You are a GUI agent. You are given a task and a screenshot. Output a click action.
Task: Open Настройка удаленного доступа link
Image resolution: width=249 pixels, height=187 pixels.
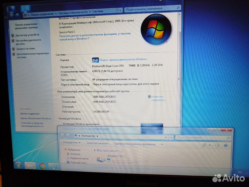click(28, 42)
